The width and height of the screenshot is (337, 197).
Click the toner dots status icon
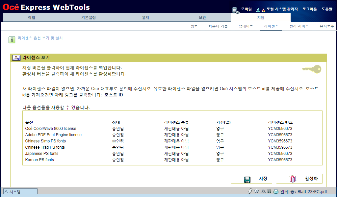[x=263, y=191]
